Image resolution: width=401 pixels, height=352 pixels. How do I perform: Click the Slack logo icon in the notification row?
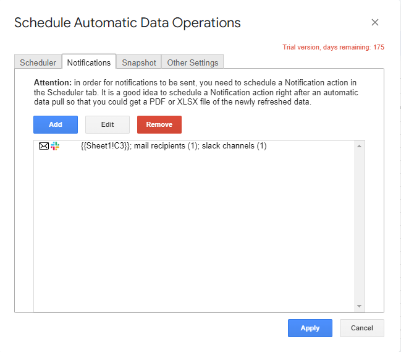[x=54, y=146]
